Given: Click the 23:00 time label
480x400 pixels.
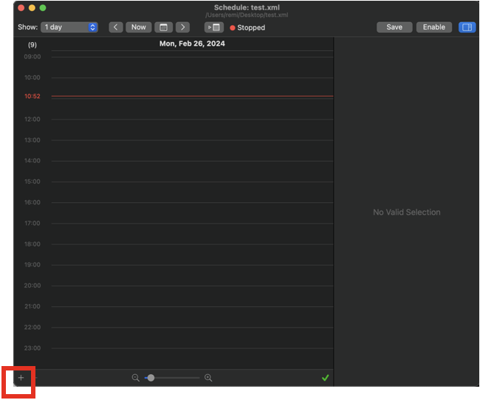Looking at the screenshot, I should pos(32,348).
